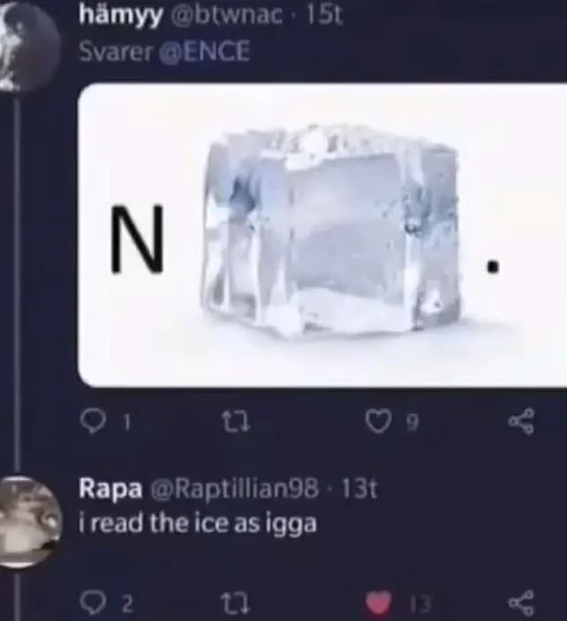Viewport: 567px width, 621px height.
Task: Unlike Rapa's tweet with red heart
Action: click(x=378, y=603)
